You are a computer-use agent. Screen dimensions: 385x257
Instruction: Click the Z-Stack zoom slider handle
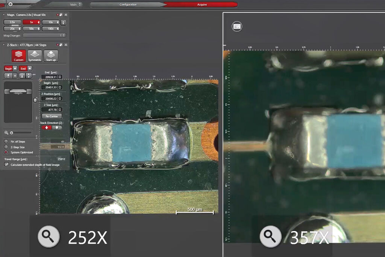pyautogui.click(x=12, y=133)
